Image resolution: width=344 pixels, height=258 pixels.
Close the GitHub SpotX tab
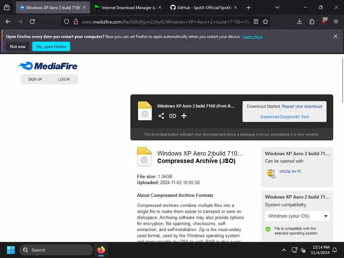click(x=235, y=7)
